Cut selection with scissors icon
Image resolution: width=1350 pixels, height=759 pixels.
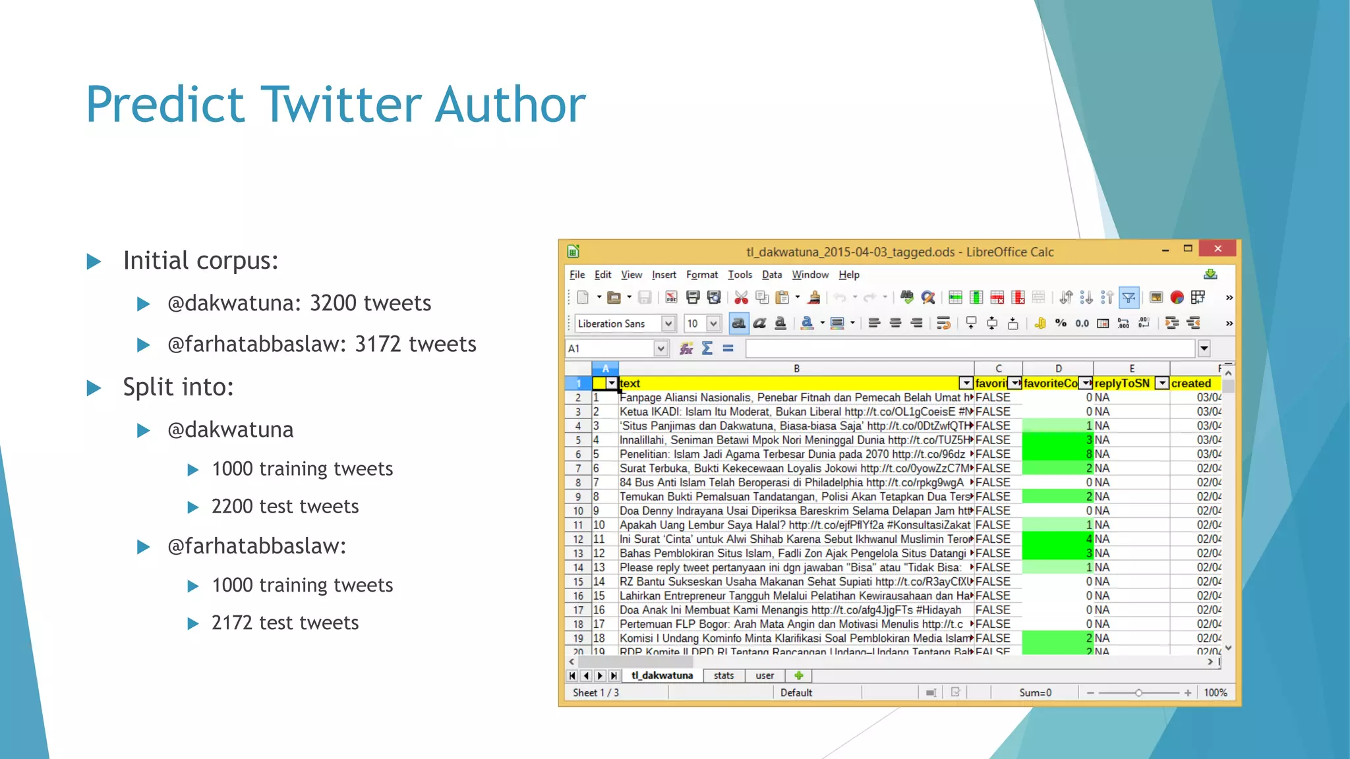(741, 298)
